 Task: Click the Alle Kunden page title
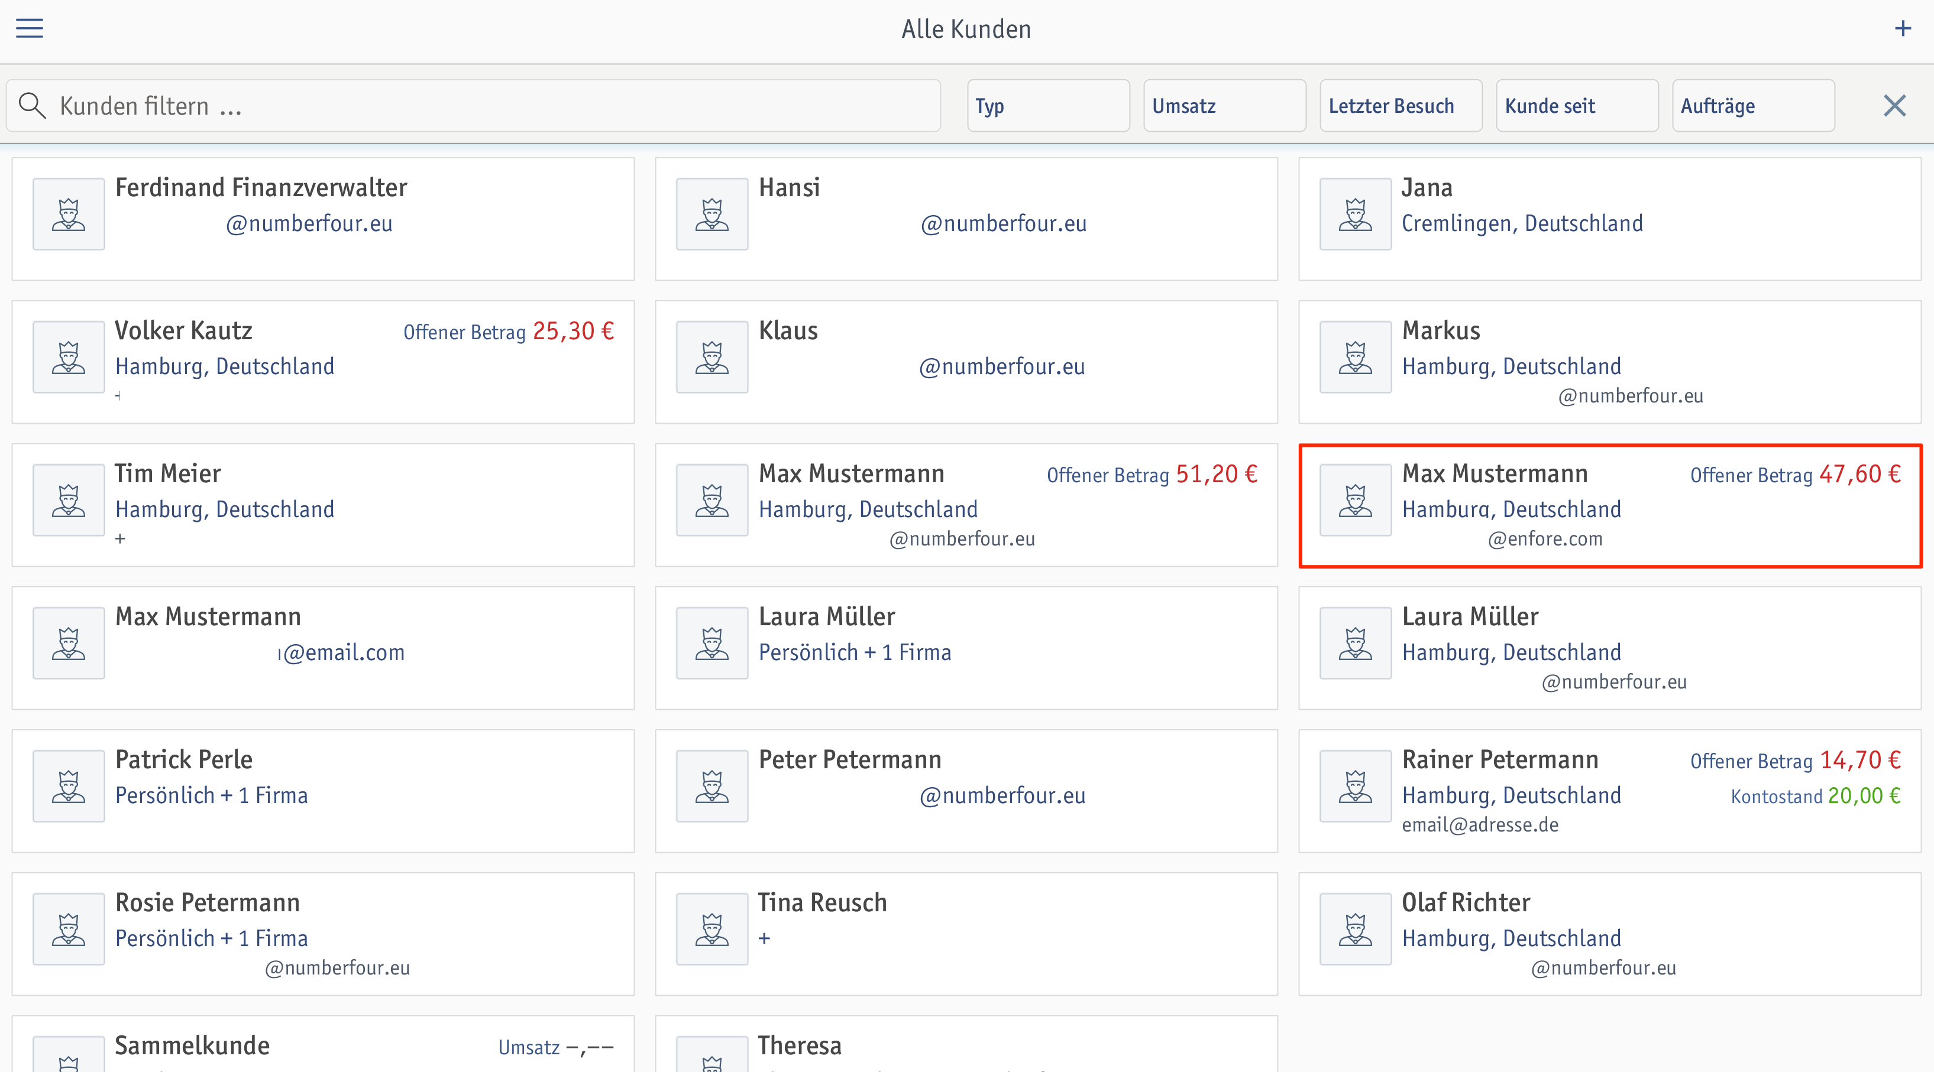coord(966,30)
